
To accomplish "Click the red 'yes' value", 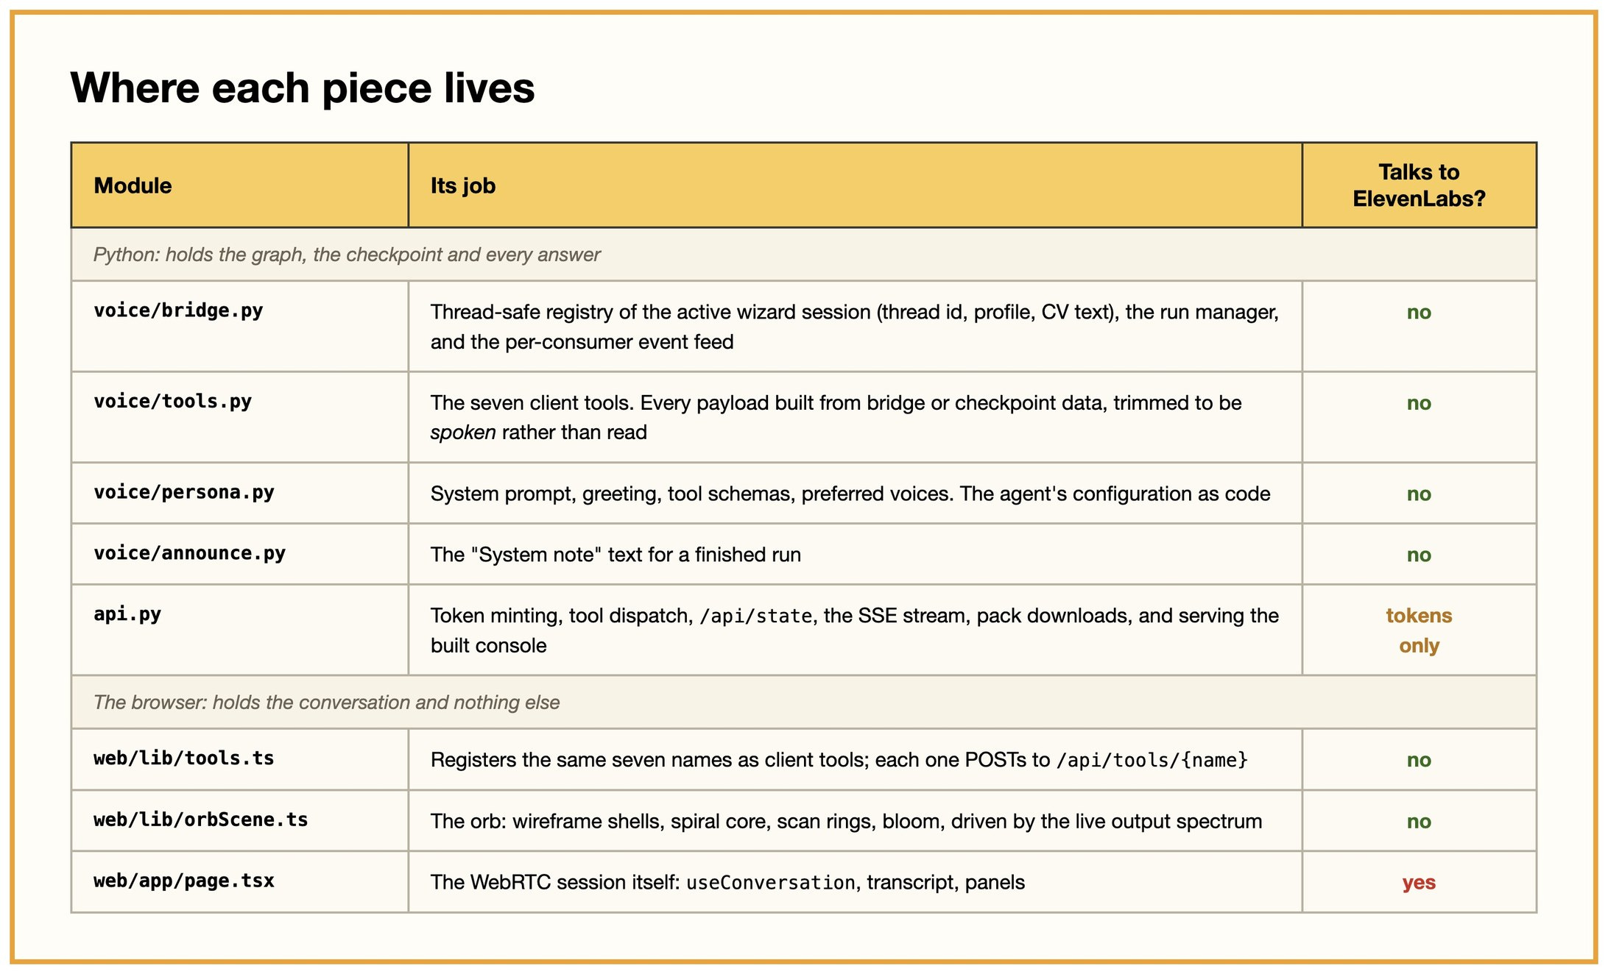I will 1419,882.
